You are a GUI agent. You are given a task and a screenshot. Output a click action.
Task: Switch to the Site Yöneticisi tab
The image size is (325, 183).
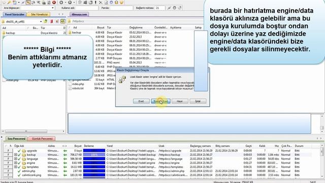click(x=39, y=14)
